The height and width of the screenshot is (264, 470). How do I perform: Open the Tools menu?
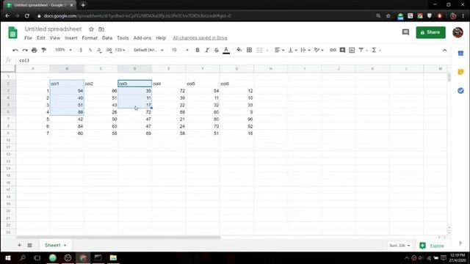coord(123,38)
